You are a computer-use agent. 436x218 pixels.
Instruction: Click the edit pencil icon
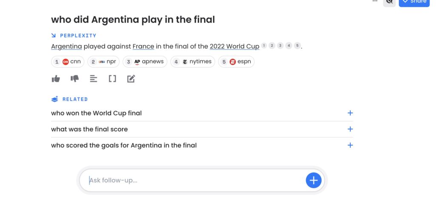click(131, 79)
